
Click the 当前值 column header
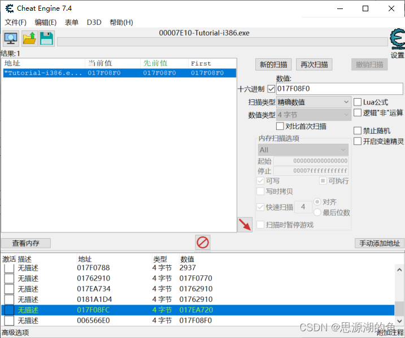click(112, 63)
